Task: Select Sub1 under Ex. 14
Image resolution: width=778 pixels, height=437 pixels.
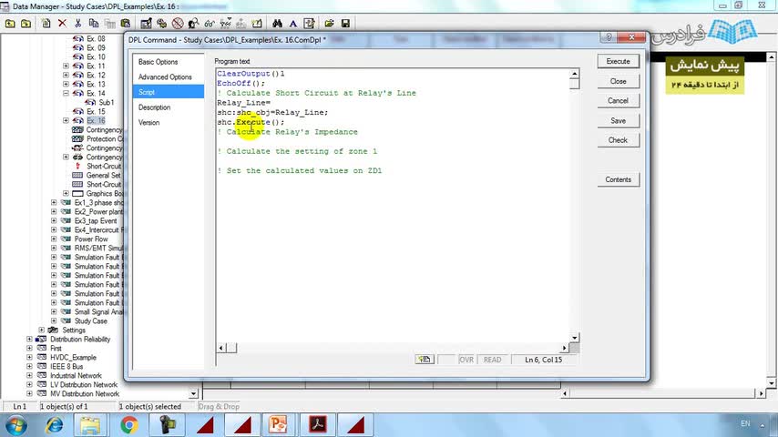Action: pos(107,102)
